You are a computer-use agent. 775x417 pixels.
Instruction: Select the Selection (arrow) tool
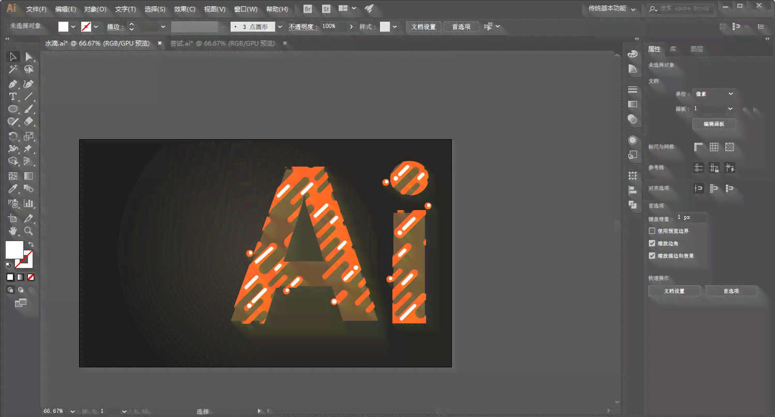(13, 57)
